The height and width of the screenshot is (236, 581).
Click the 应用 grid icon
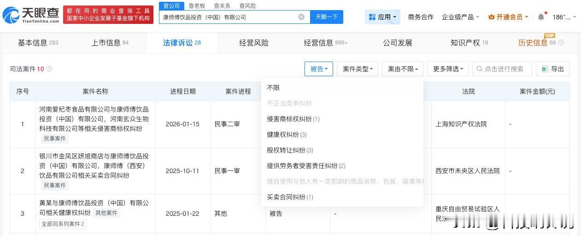tap(372, 17)
